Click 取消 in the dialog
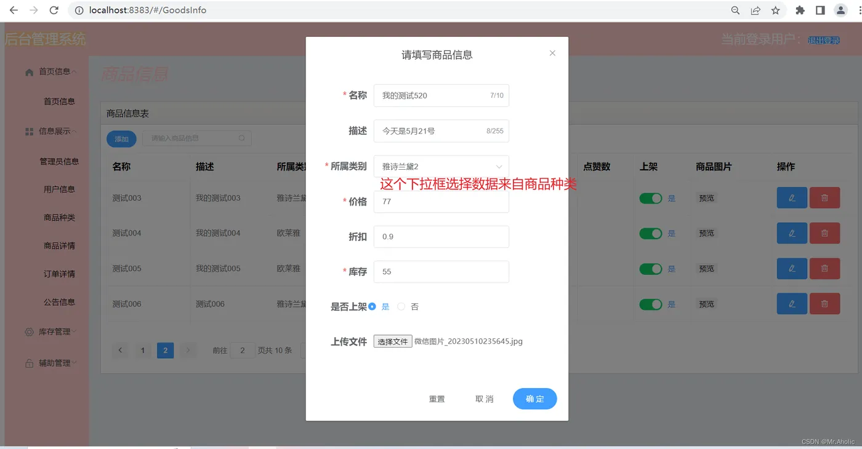862x449 pixels. click(485, 399)
